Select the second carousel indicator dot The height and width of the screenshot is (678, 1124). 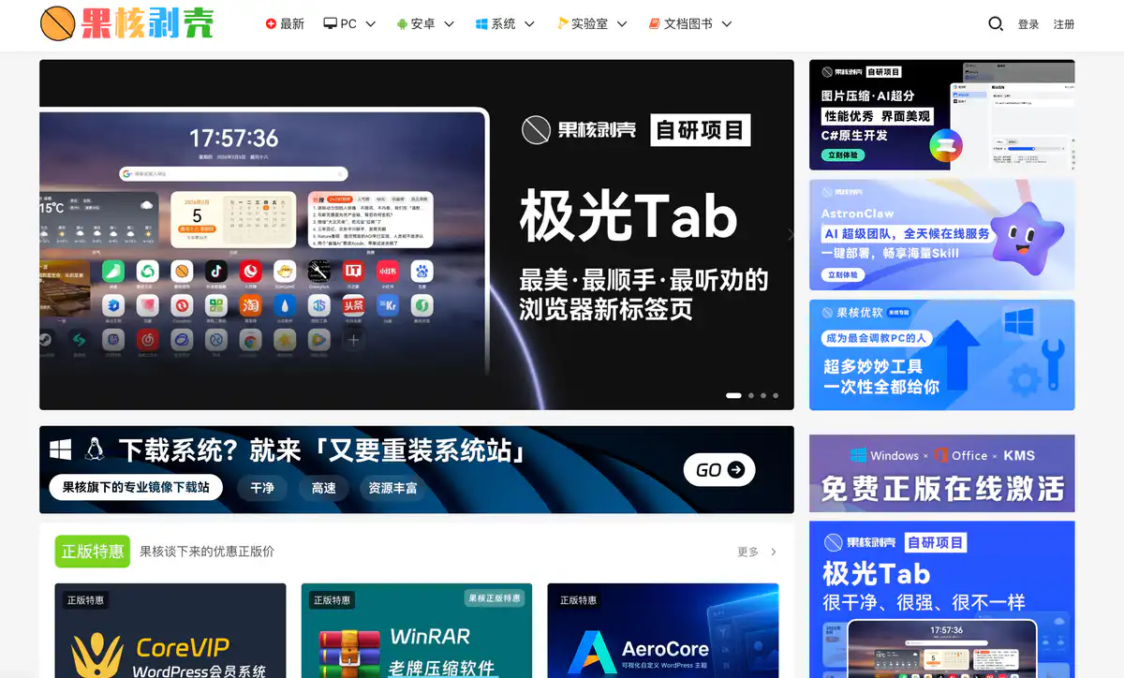[750, 396]
